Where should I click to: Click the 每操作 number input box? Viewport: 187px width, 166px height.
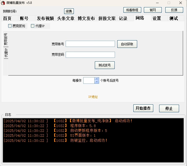click(89, 80)
